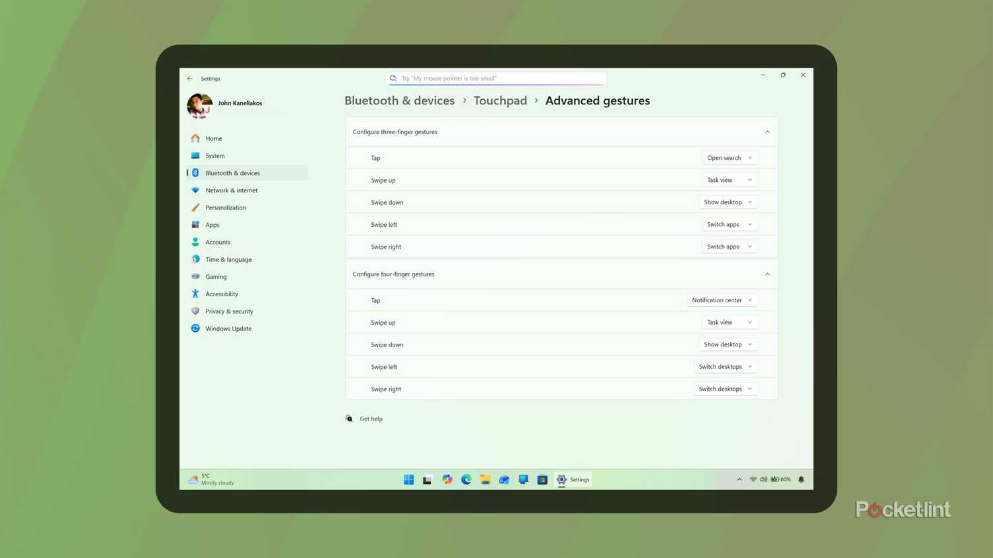Screen dimensions: 993x558
Task: Open Home in the Settings sidebar
Action: pyautogui.click(x=213, y=138)
